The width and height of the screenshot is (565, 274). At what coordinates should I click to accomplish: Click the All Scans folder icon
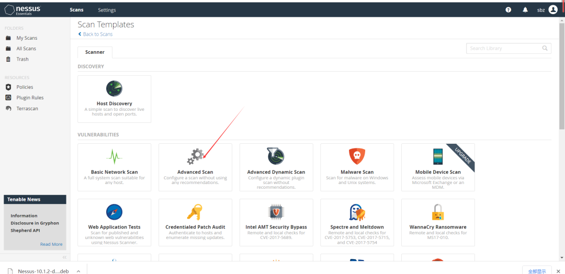point(8,49)
